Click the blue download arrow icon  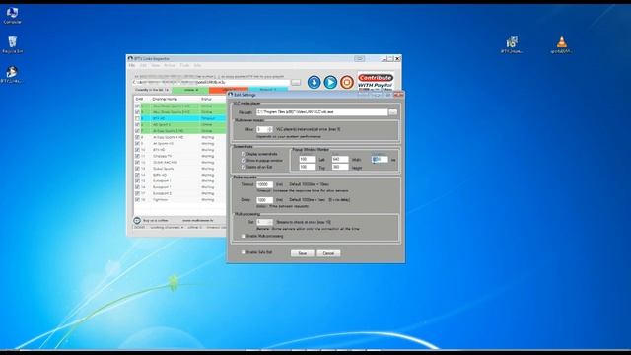314,82
